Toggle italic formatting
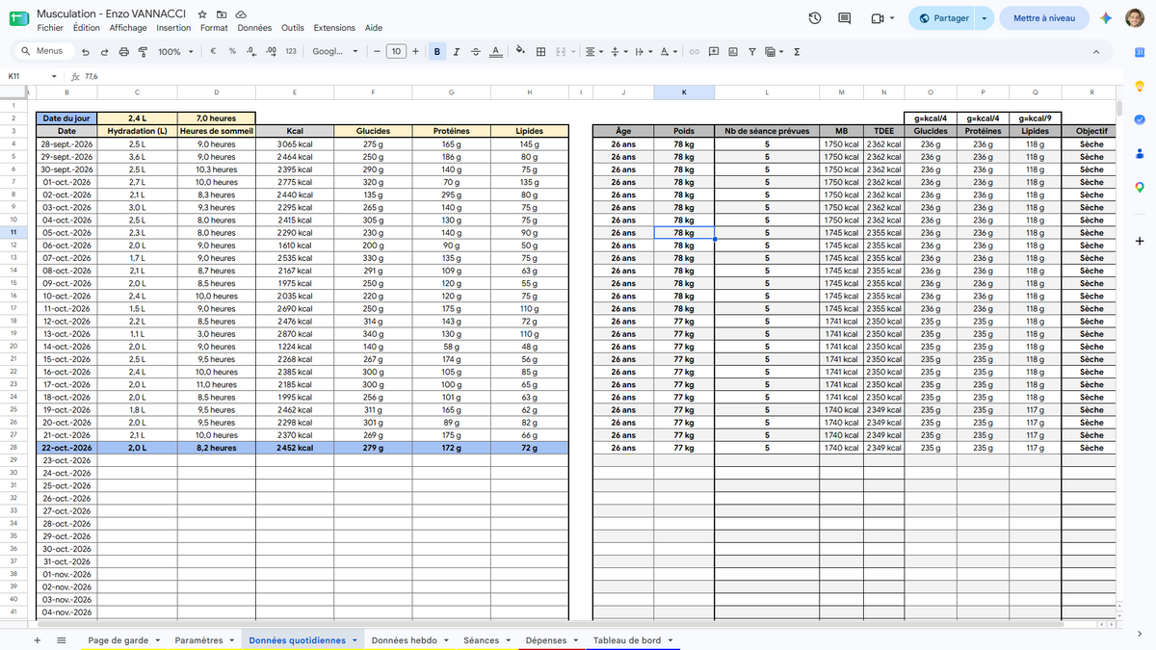This screenshot has height=650, width=1156. tap(457, 52)
